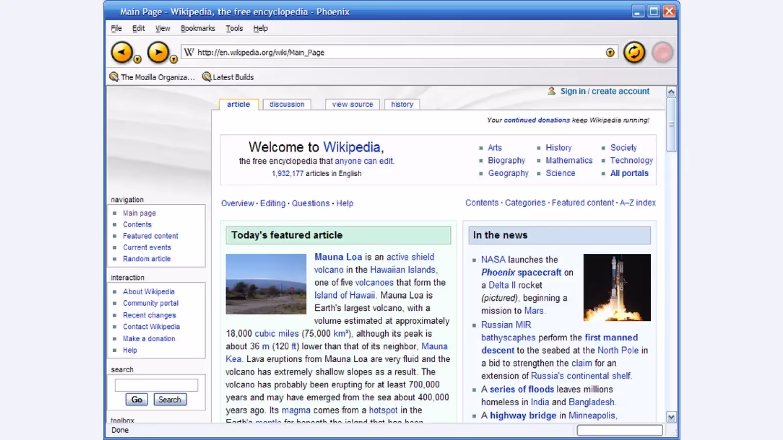Click the Forward navigation arrow button
Screen dimensions: 783x440
(x=158, y=52)
